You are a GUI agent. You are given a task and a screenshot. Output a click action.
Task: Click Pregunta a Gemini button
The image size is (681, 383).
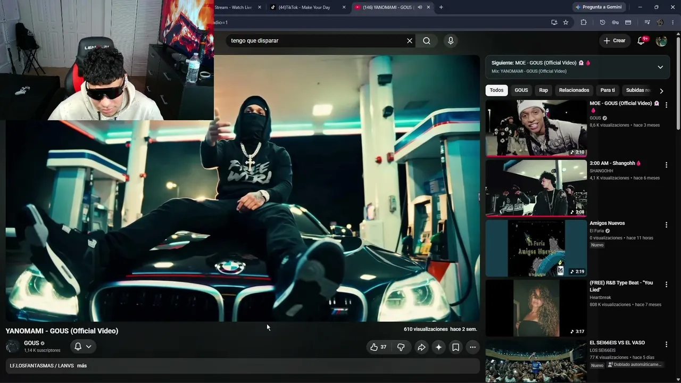[598, 7]
